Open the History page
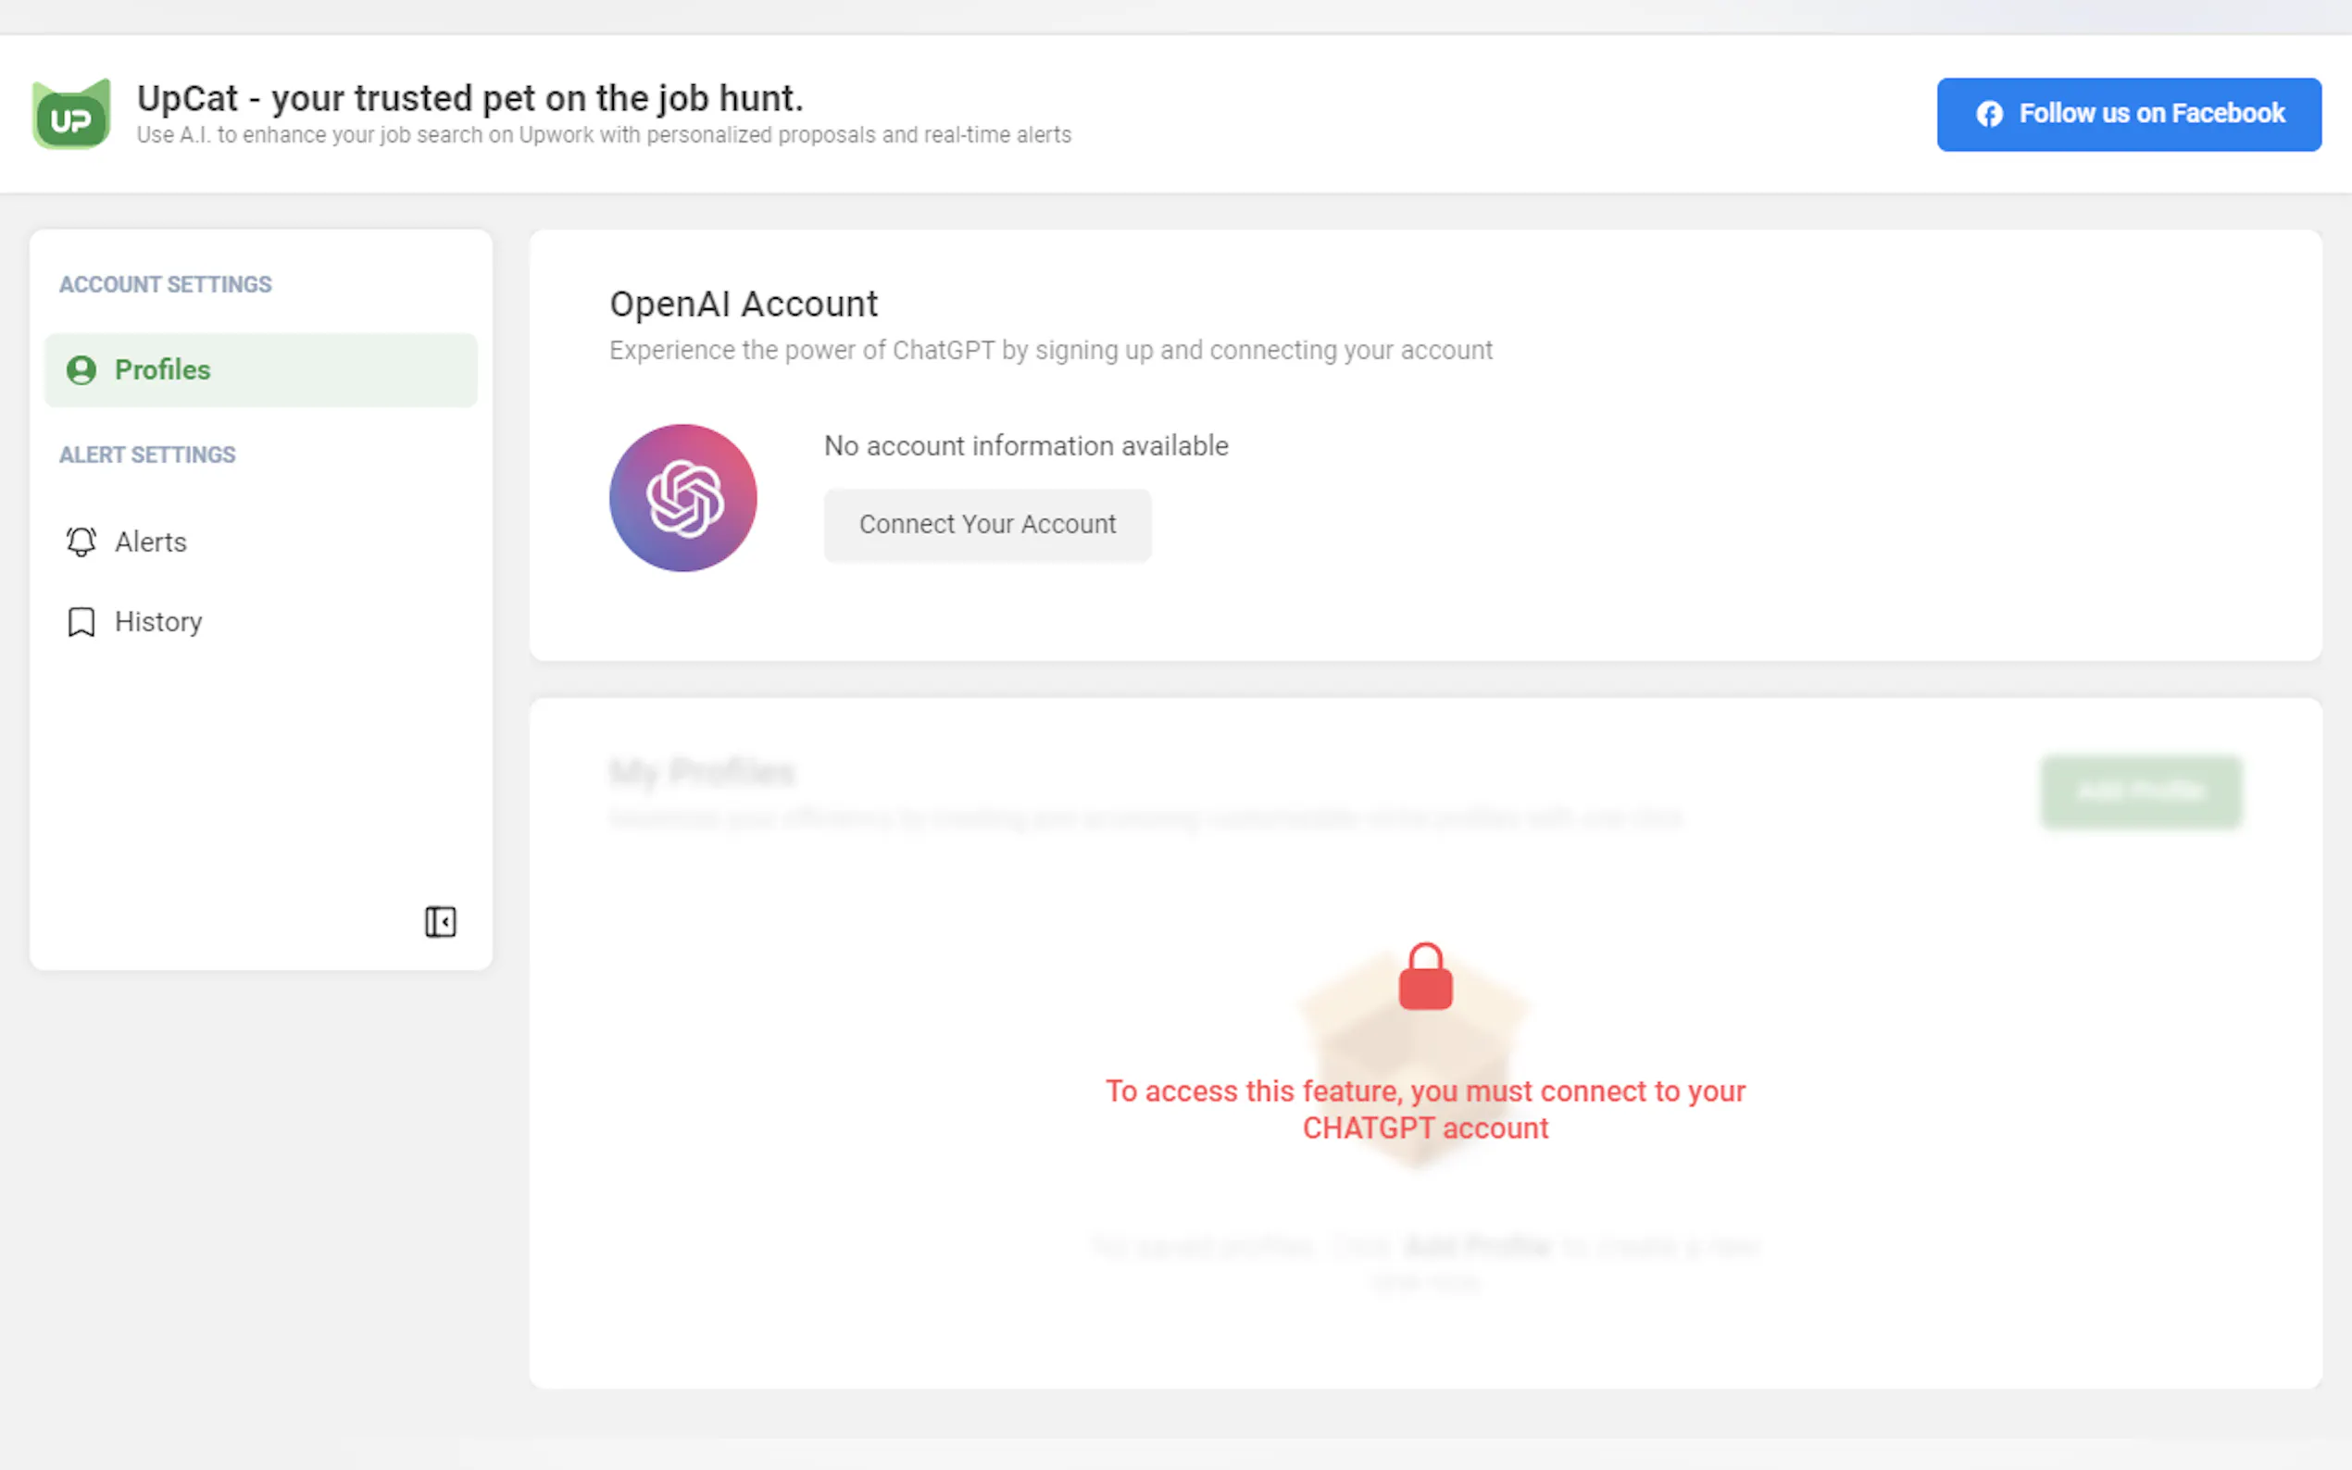The height and width of the screenshot is (1470, 2352). (x=158, y=622)
